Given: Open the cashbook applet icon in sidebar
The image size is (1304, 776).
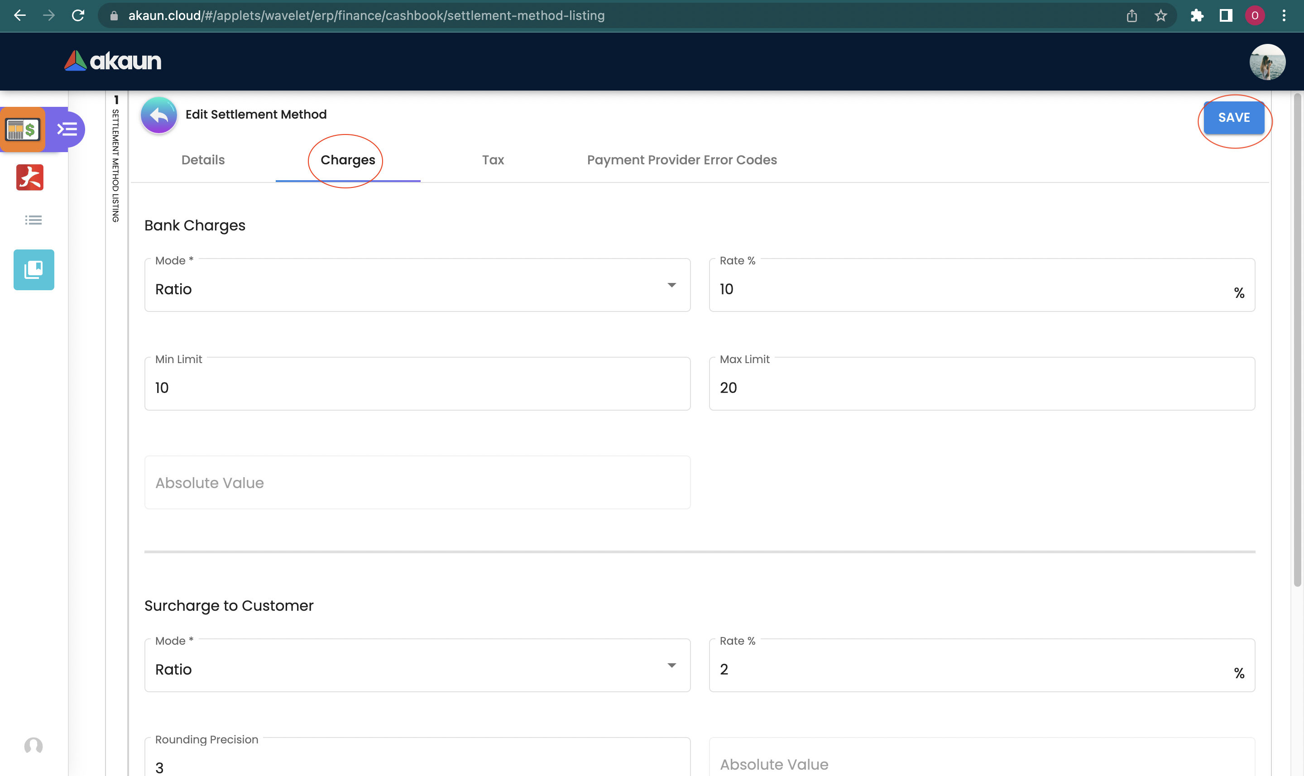Looking at the screenshot, I should (x=23, y=129).
